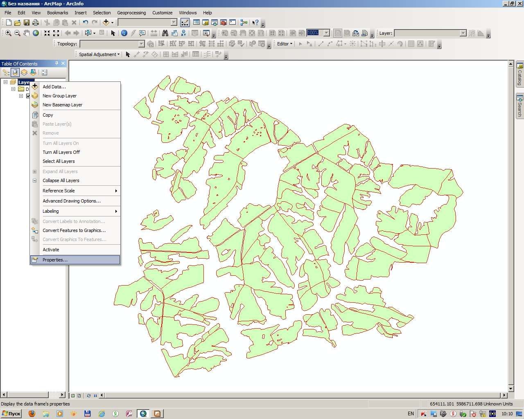Select the Zoom In tool
The image size is (524, 419).
tap(8, 33)
